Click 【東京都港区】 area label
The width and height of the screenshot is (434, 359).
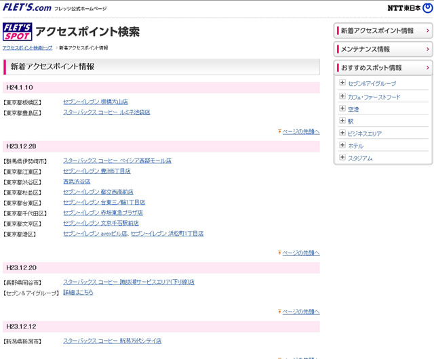[20, 234]
